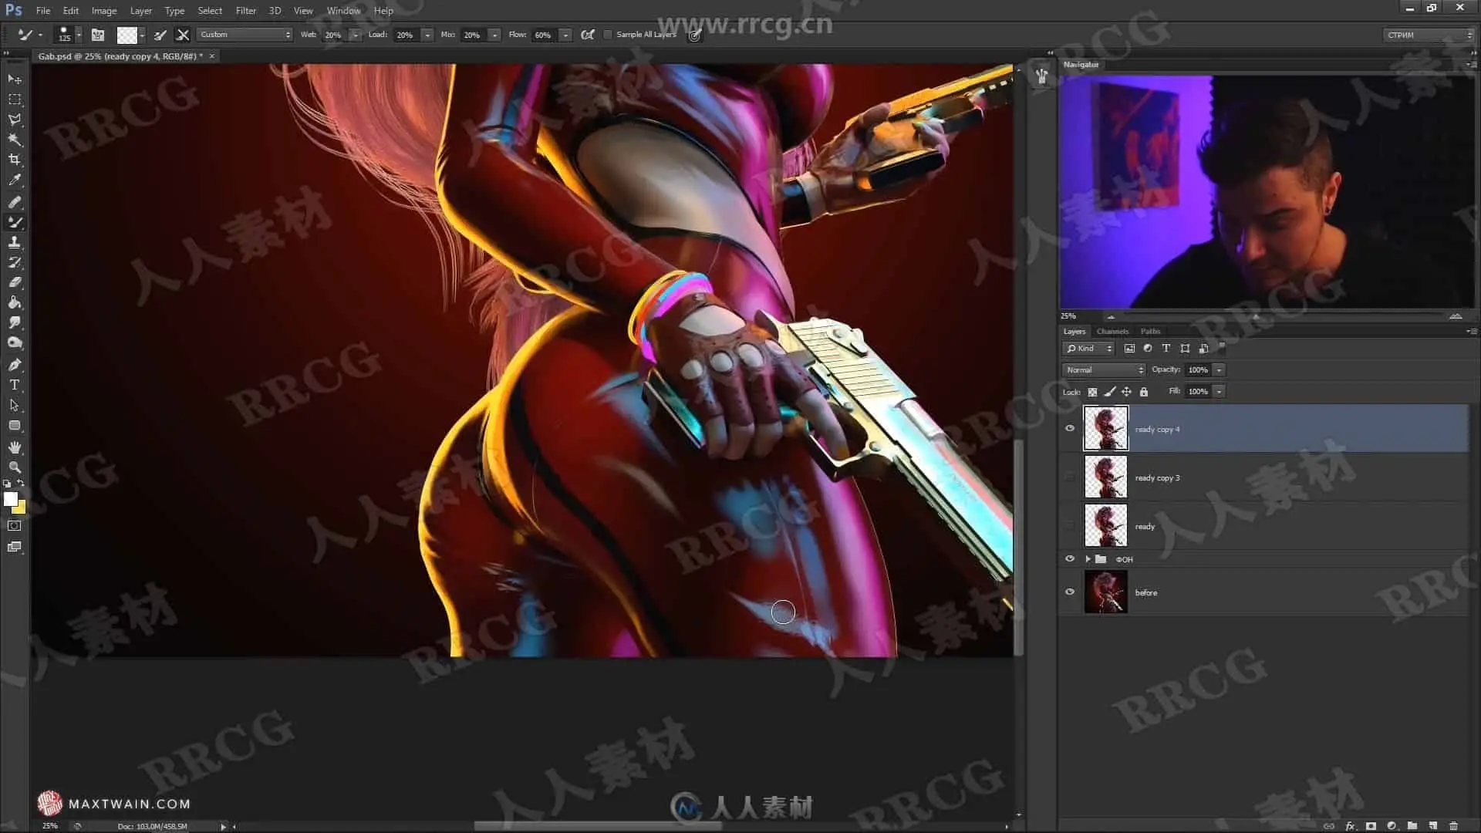Screen dimensions: 1481x833
Task: Show the 'ready copy 3' layer
Action: pyautogui.click(x=1070, y=477)
